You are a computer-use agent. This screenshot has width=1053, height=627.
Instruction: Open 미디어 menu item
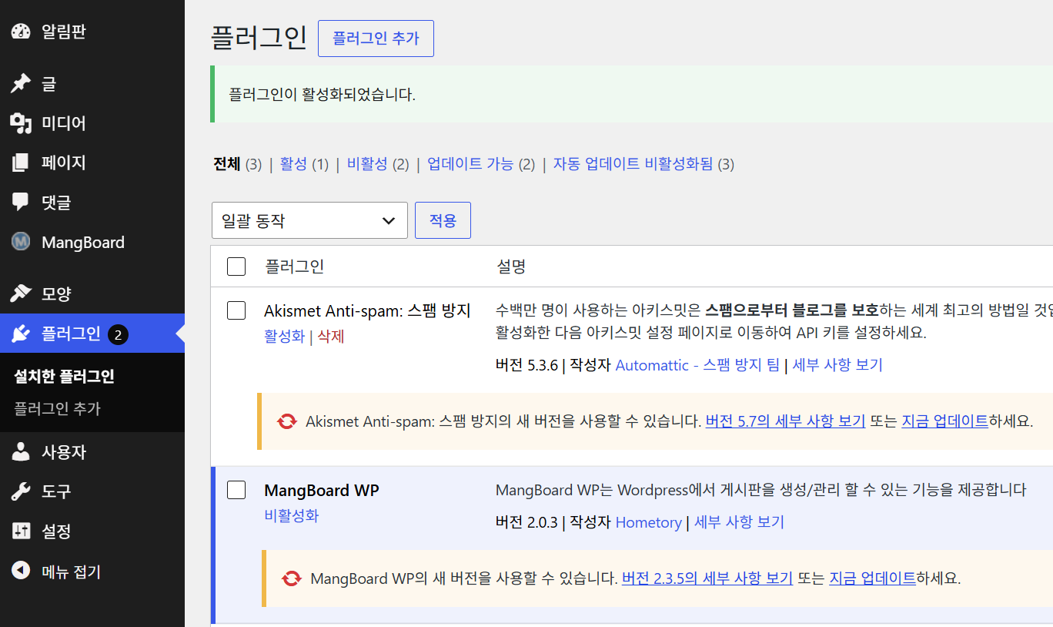pyautogui.click(x=92, y=123)
